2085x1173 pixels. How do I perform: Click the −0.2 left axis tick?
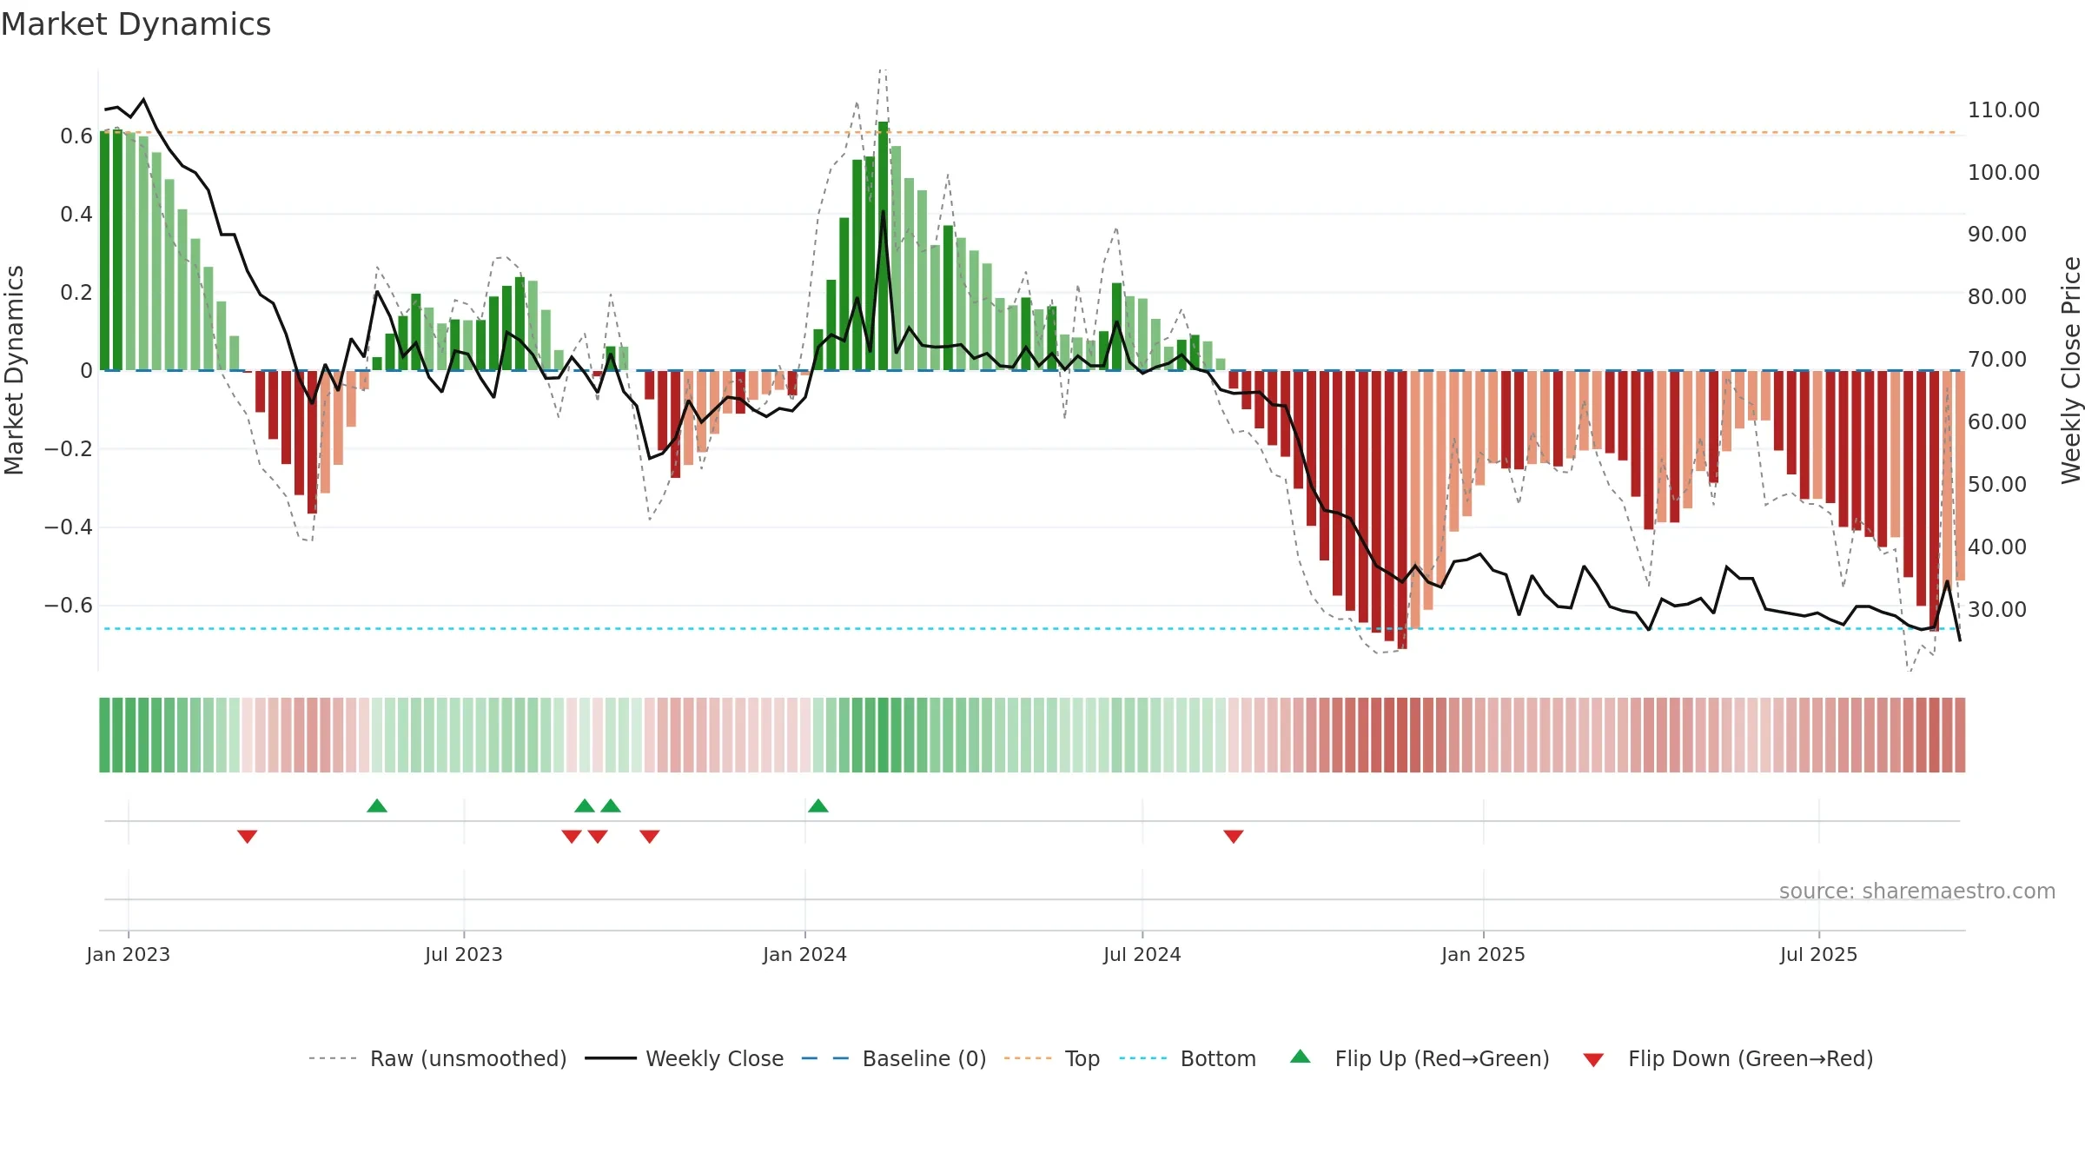coord(69,449)
